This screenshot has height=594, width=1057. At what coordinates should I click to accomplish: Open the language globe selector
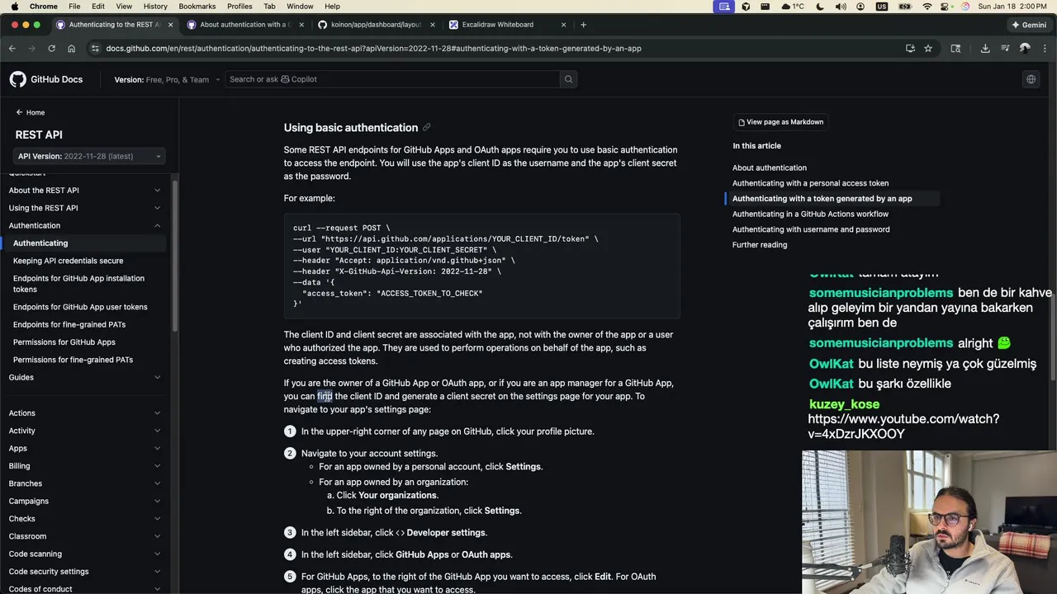click(1031, 79)
